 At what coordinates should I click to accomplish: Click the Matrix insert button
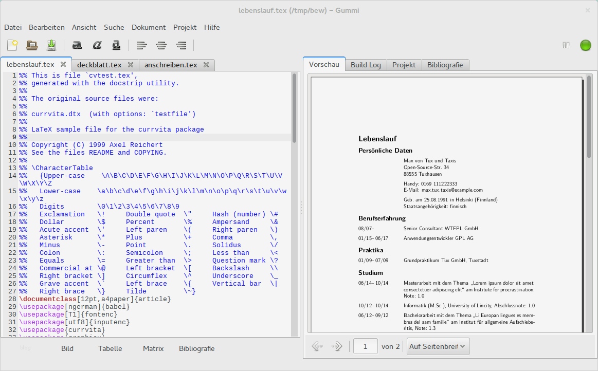[x=153, y=348]
